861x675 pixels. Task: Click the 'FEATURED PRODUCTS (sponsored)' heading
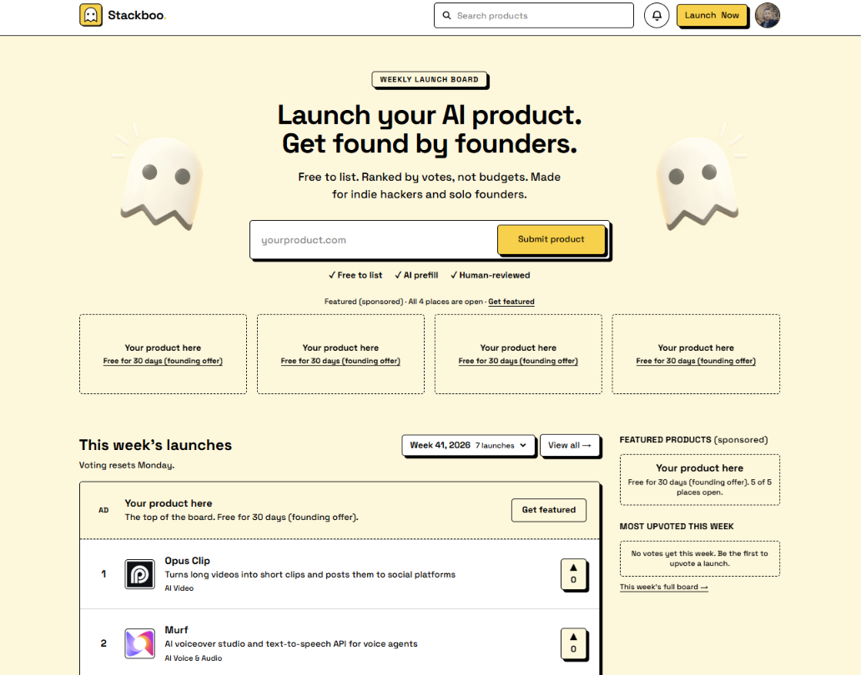point(693,440)
